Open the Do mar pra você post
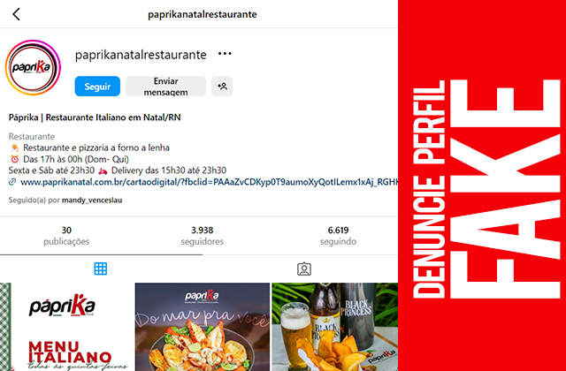This screenshot has width=566, height=371. [x=203, y=327]
